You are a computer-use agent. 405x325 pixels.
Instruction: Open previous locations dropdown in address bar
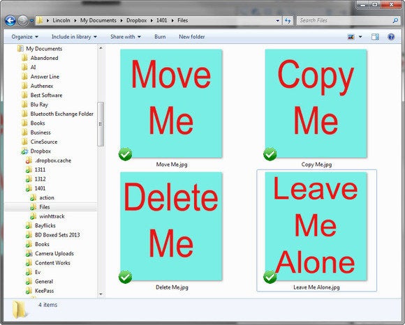click(278, 20)
